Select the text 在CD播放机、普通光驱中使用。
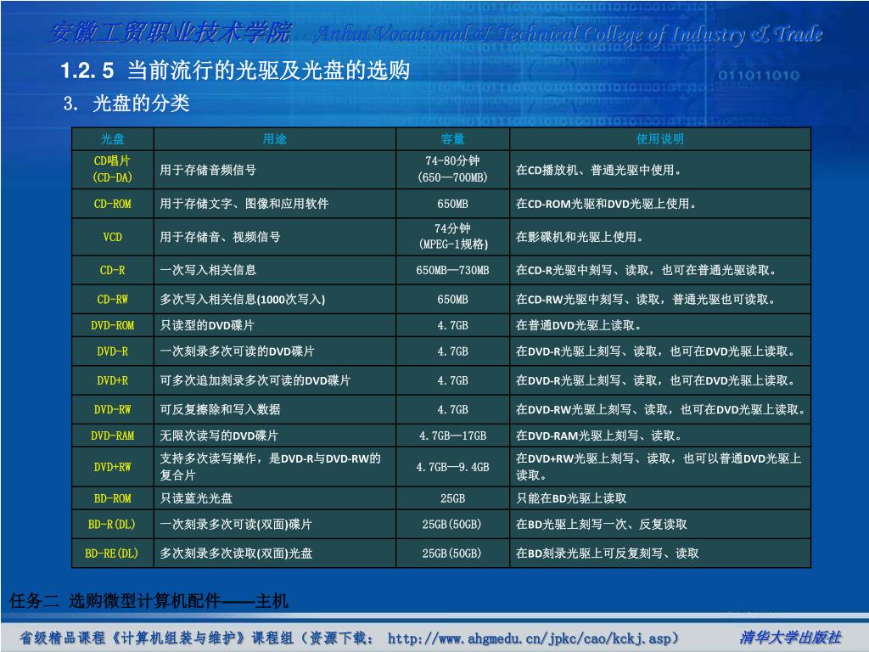This screenshot has height=652, width=869. coord(598,170)
